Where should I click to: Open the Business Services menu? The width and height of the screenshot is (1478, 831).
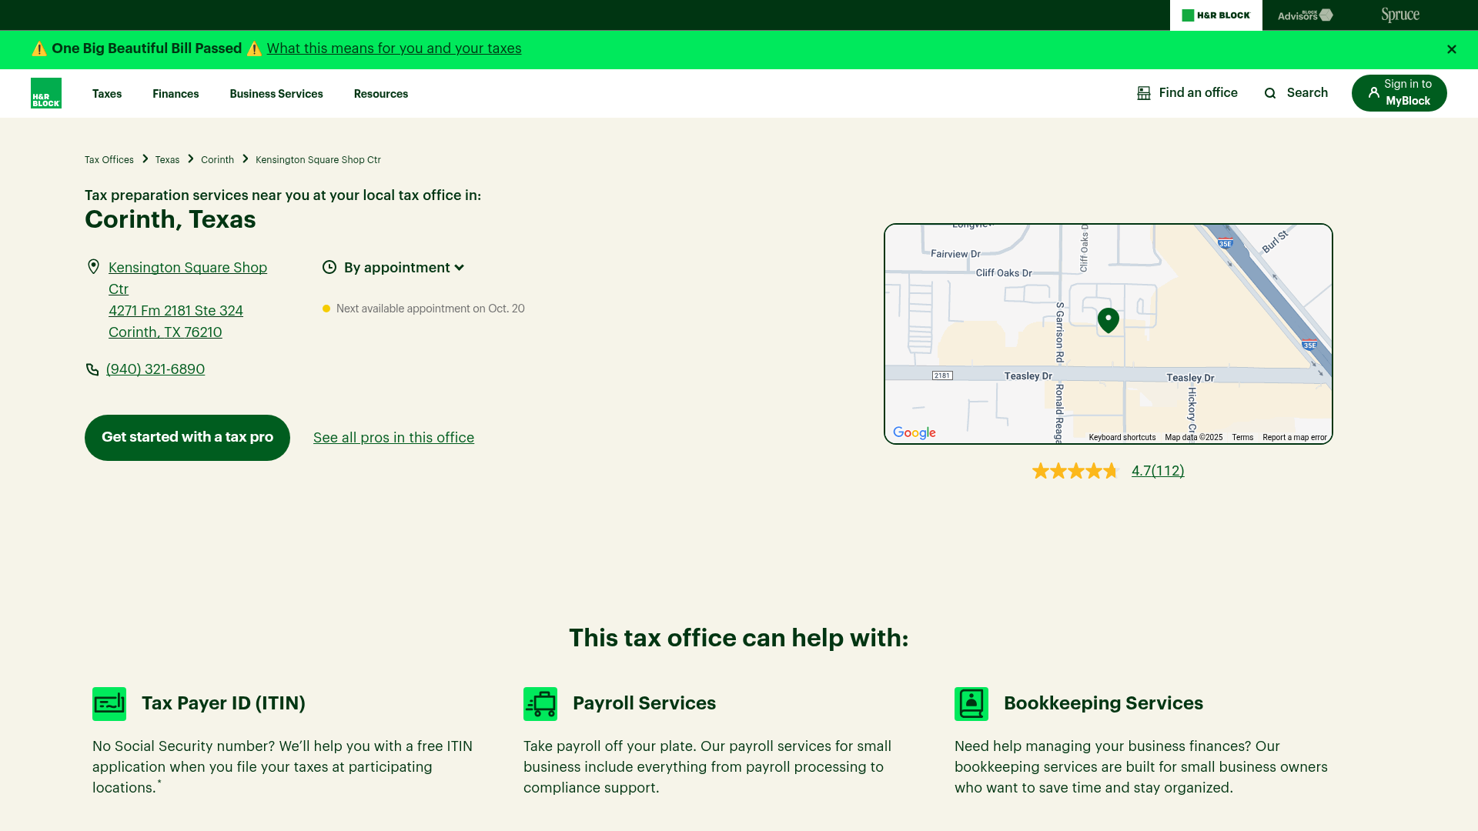[x=276, y=94]
